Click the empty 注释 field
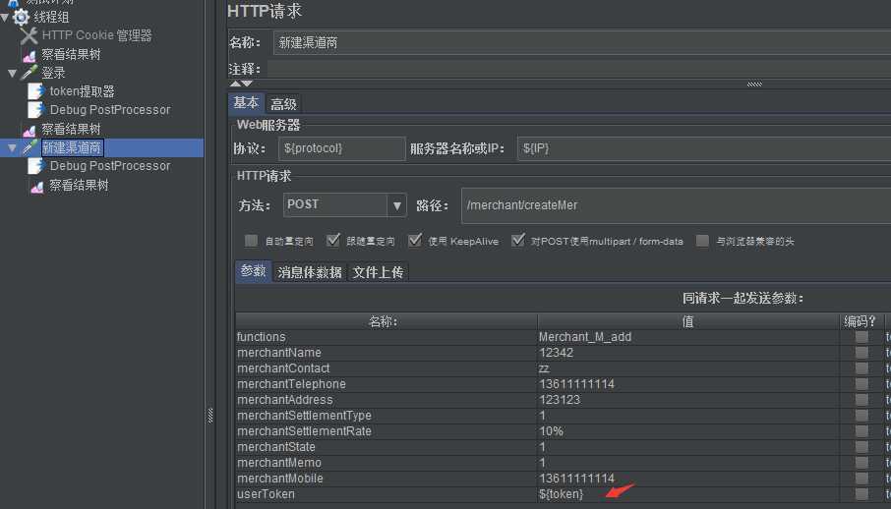The width and height of the screenshot is (891, 509). 579,69
